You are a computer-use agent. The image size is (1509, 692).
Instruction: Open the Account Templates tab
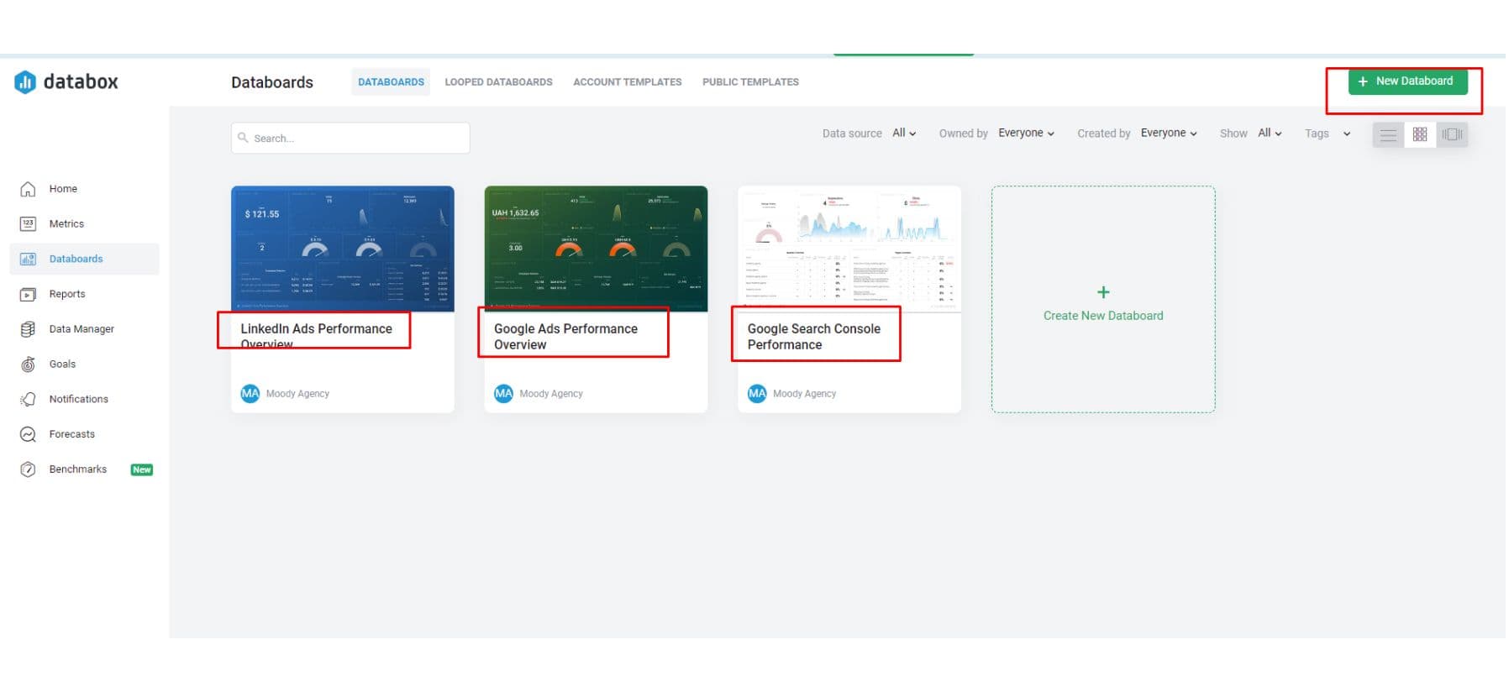(x=627, y=82)
